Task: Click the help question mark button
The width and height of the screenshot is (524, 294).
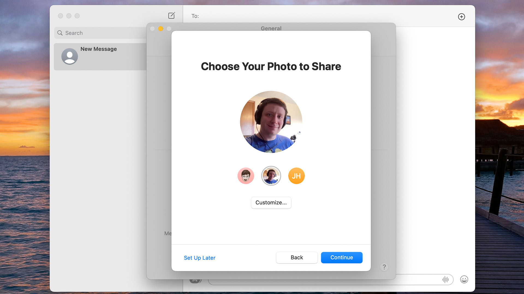Action: (x=384, y=267)
